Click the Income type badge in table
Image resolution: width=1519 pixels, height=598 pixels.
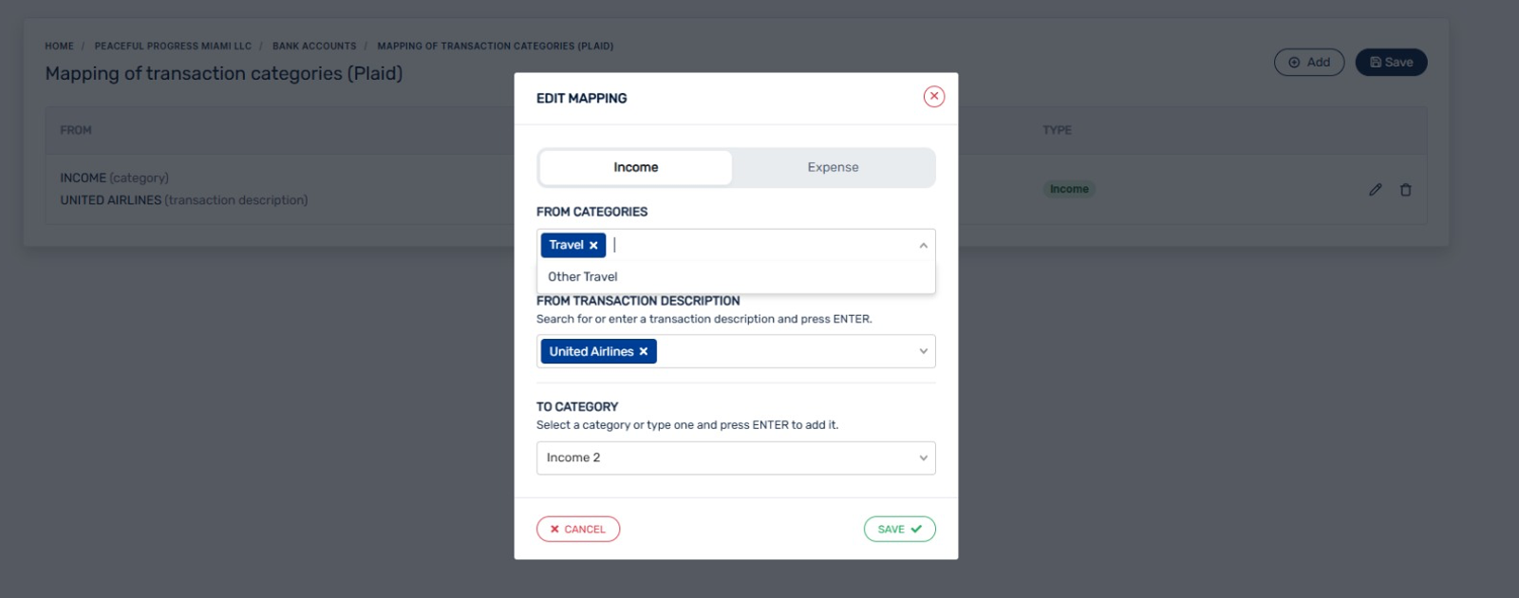[x=1069, y=190]
